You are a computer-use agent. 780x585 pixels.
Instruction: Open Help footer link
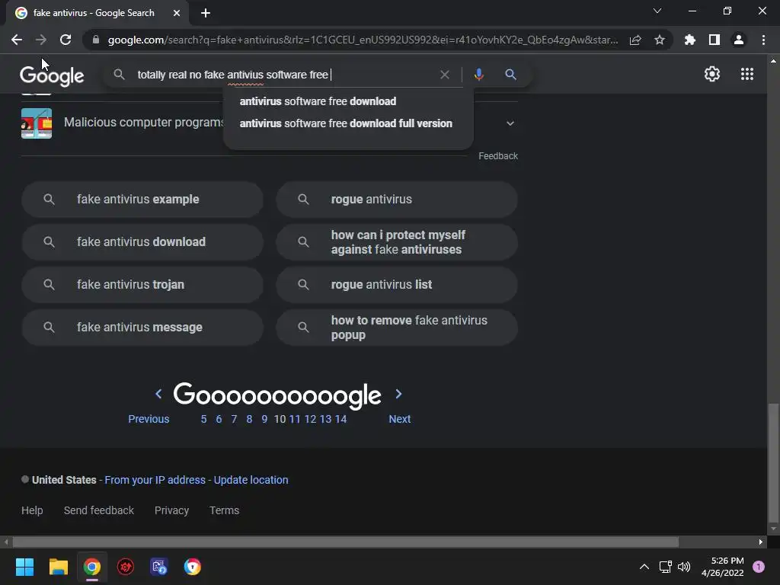(x=32, y=510)
